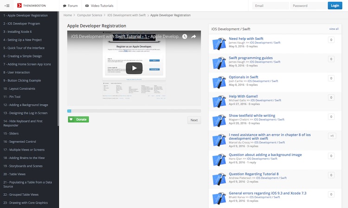Select tutorial 12 - Adding a Background Image
The height and width of the screenshot is (208, 348).
pos(26,105)
